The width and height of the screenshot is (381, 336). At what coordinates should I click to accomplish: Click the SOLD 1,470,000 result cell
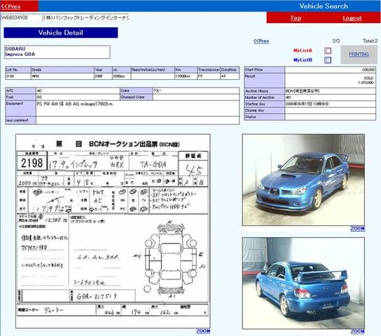(330, 80)
